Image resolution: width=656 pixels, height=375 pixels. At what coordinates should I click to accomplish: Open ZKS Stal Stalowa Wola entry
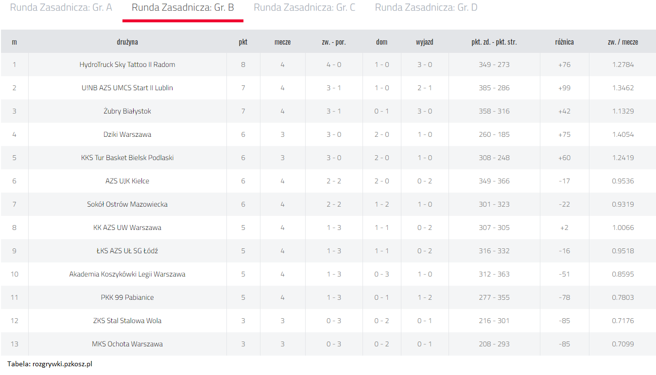[127, 321]
